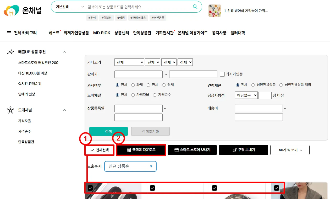The height and width of the screenshot is (199, 330).
Task: Click the #호신용품 hashtag
Action: tap(158, 18)
